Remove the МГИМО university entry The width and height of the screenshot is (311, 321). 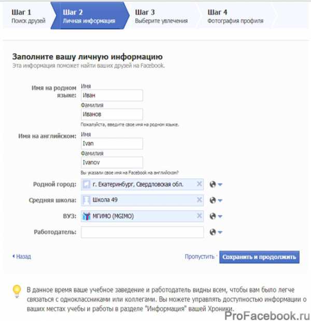[x=199, y=216]
